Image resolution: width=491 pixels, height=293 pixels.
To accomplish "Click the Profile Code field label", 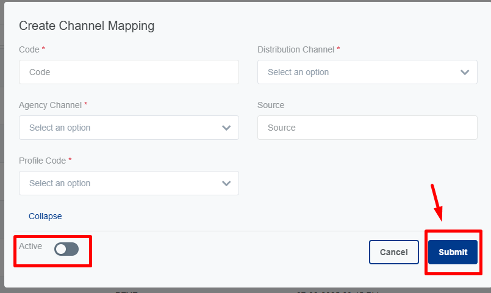I will pos(43,161).
